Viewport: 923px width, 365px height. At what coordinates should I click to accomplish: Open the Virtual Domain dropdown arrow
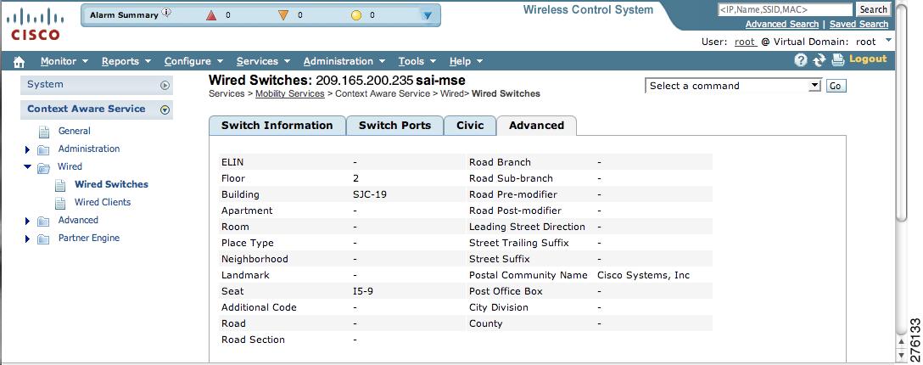tap(889, 40)
